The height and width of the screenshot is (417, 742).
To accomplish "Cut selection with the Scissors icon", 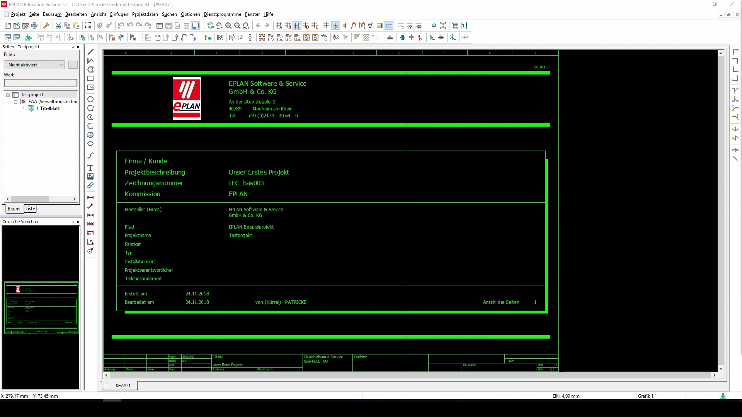I will pyautogui.click(x=58, y=25).
